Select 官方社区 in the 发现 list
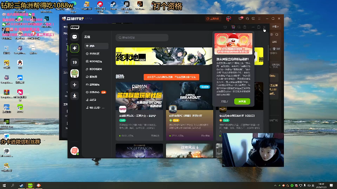The image size is (337, 189). click(x=96, y=54)
